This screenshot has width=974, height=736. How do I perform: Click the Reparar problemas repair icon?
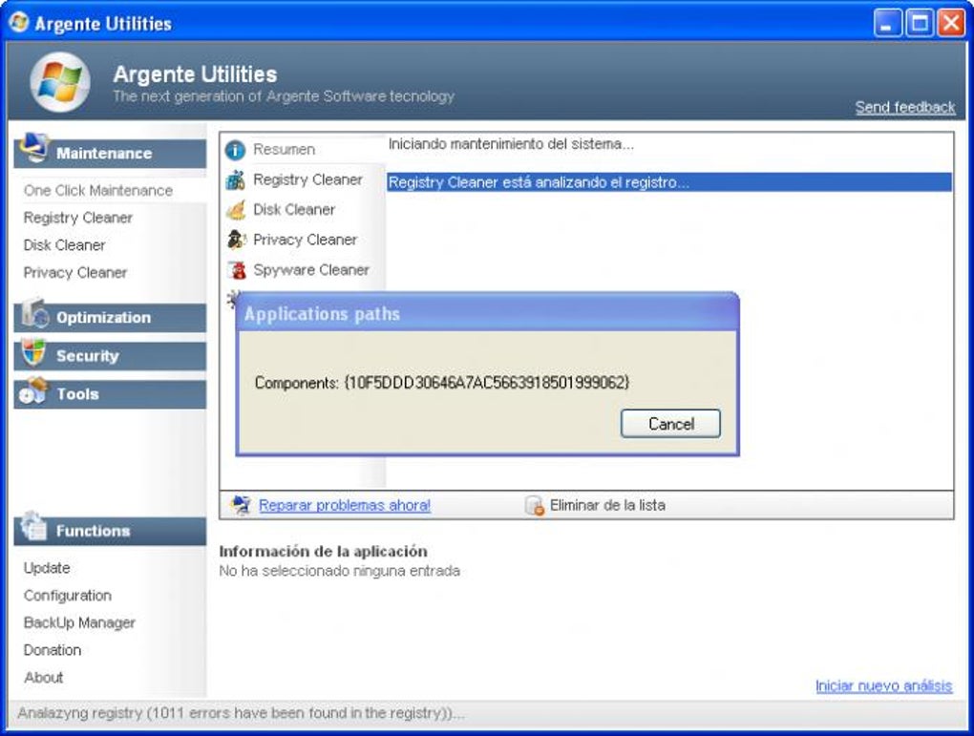[x=241, y=505]
